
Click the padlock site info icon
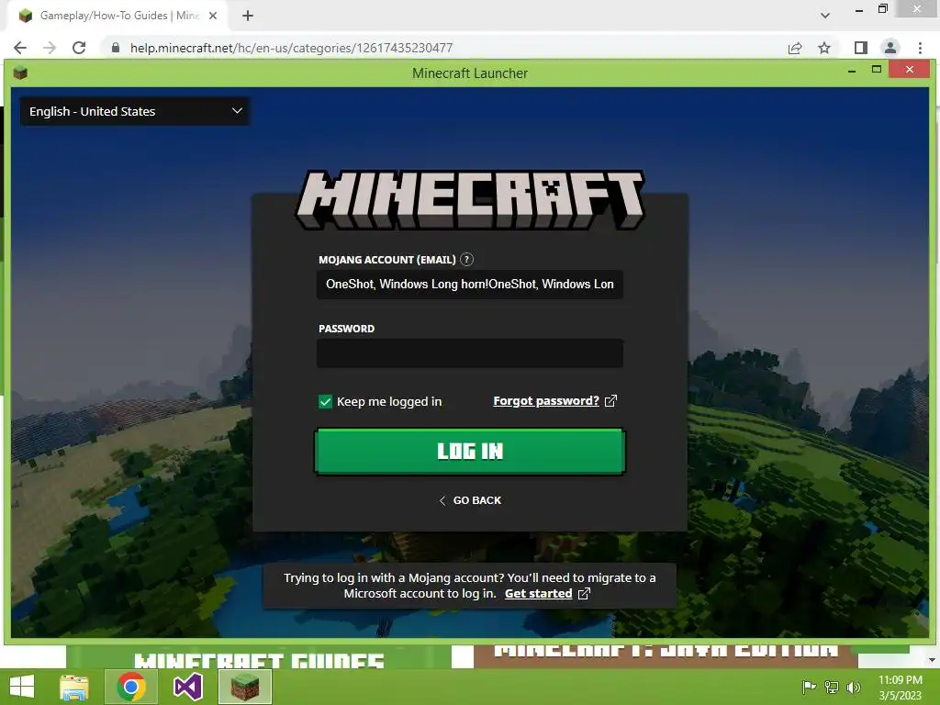(x=116, y=48)
